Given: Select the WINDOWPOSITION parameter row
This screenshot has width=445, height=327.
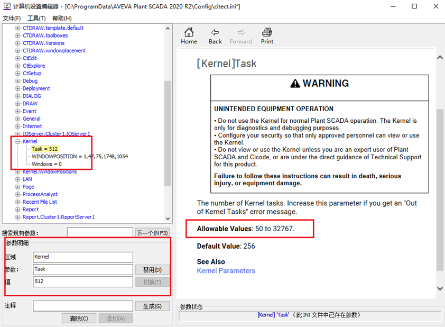Looking at the screenshot, I should tap(80, 157).
